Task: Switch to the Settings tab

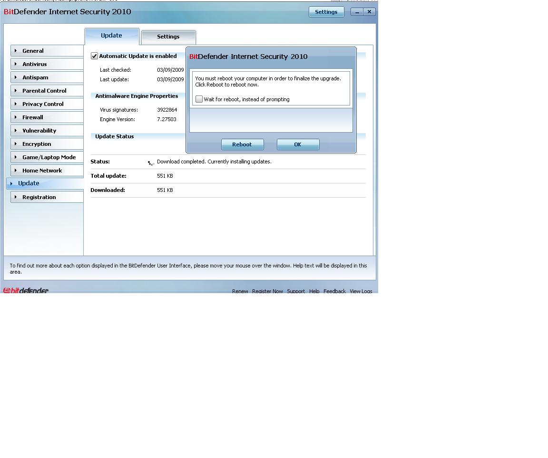Action: [168, 37]
